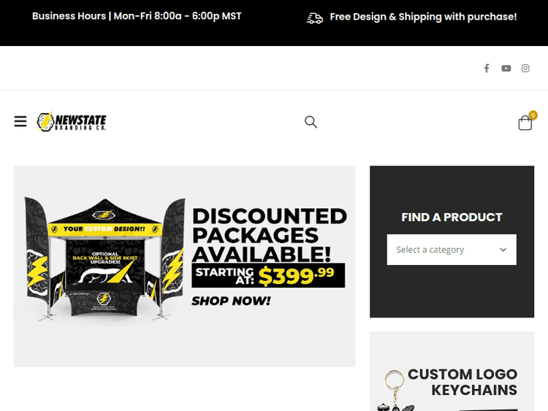Click the Newstate Branding Co. logo
Image resolution: width=548 pixels, height=411 pixels.
72,121
